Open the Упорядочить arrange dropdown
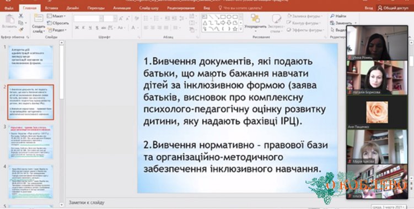 click(x=255, y=23)
